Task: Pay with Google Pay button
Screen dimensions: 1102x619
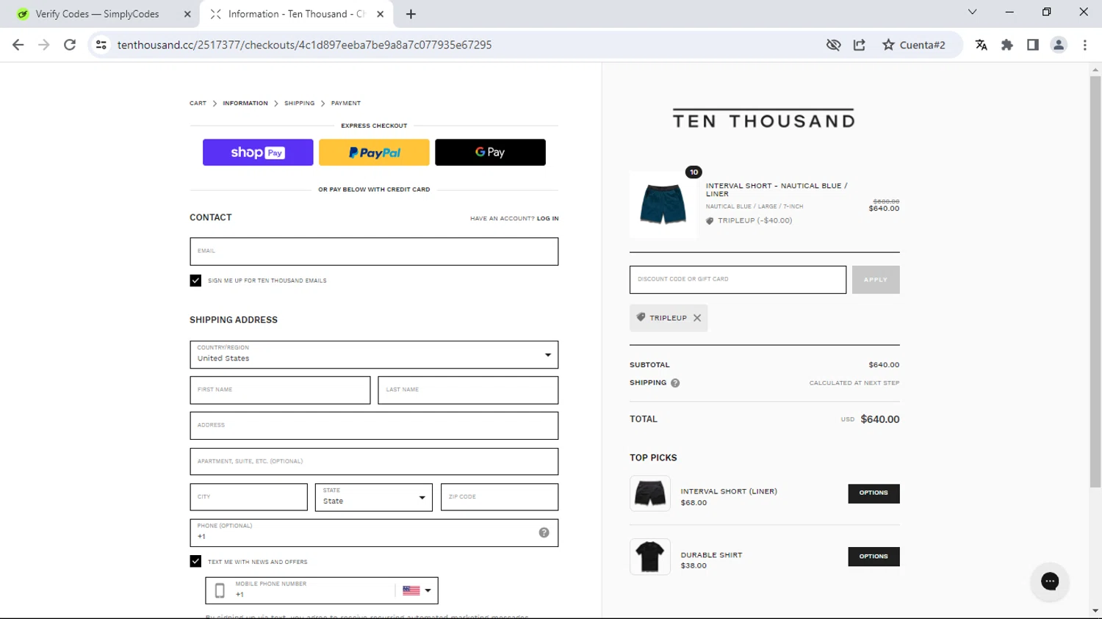Action: 490,152
